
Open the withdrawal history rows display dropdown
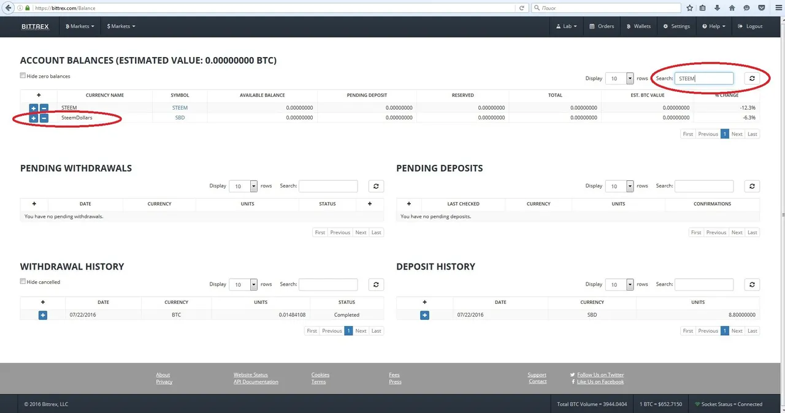(243, 284)
